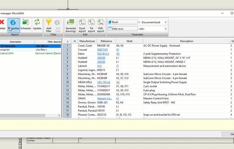Click the Data rows parameter icon

[x=110, y=29]
